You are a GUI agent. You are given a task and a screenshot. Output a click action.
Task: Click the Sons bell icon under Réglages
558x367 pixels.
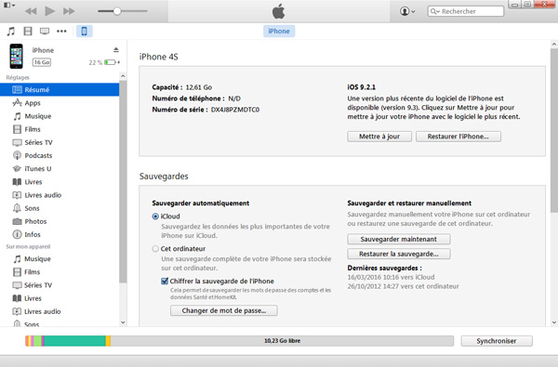coord(17,208)
